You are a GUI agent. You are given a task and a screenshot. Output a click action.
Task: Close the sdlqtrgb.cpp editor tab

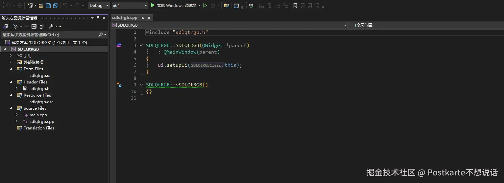pos(149,18)
